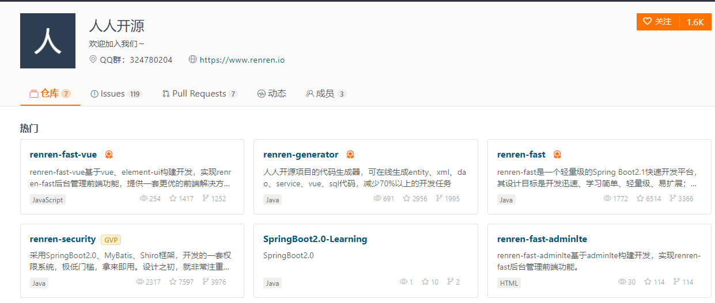This screenshot has height=303, width=715.
Task: Click the 人人开源 organization avatar
Action: click(48, 41)
